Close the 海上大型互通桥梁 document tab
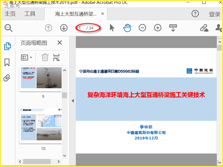This screenshot has height=167, width=223. (x=103, y=14)
